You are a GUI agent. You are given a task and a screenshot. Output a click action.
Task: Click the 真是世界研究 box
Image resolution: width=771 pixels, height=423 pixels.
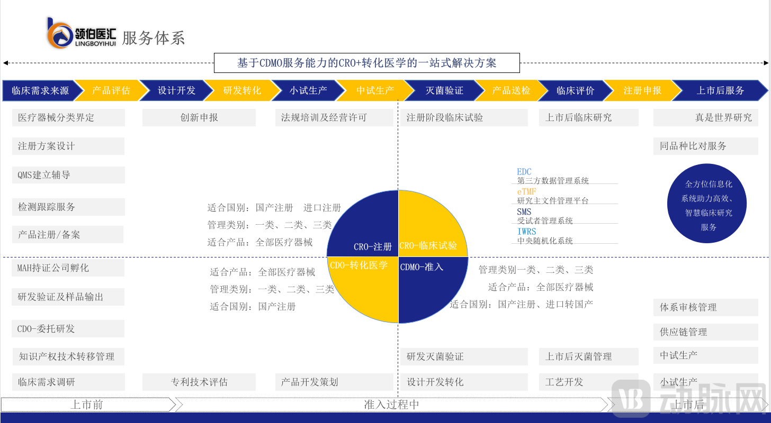click(x=706, y=117)
